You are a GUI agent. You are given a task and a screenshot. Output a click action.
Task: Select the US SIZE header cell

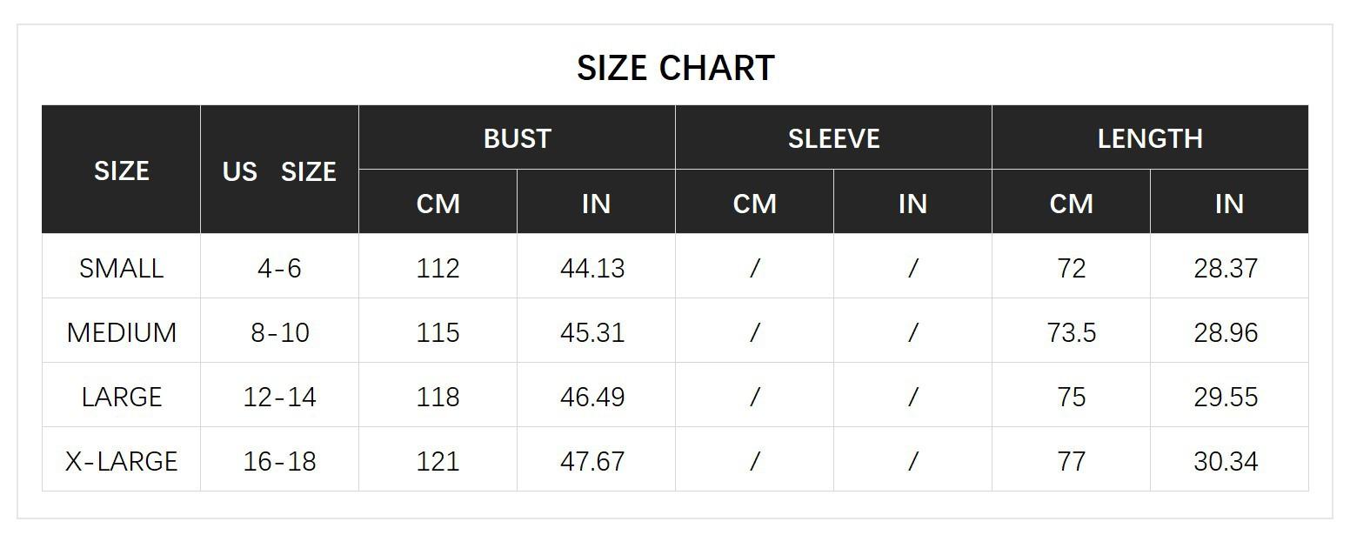click(x=279, y=171)
